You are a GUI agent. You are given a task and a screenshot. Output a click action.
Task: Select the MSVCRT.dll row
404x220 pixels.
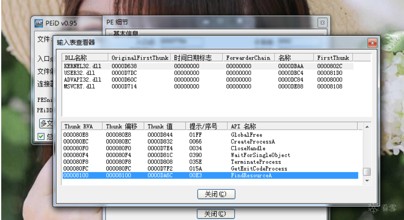(208, 86)
